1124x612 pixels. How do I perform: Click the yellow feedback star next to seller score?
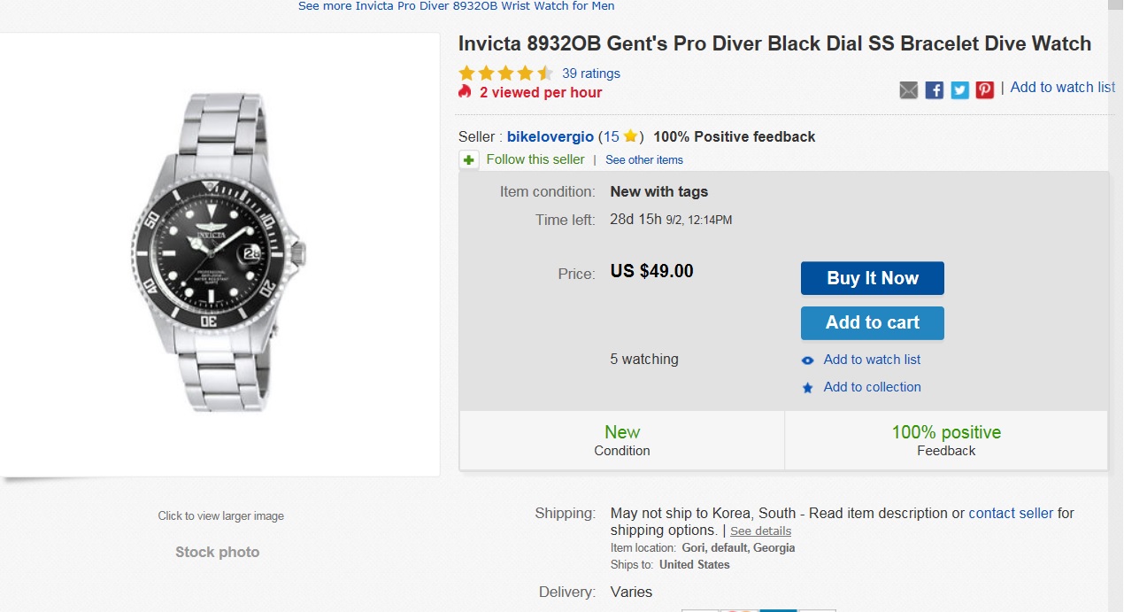630,136
